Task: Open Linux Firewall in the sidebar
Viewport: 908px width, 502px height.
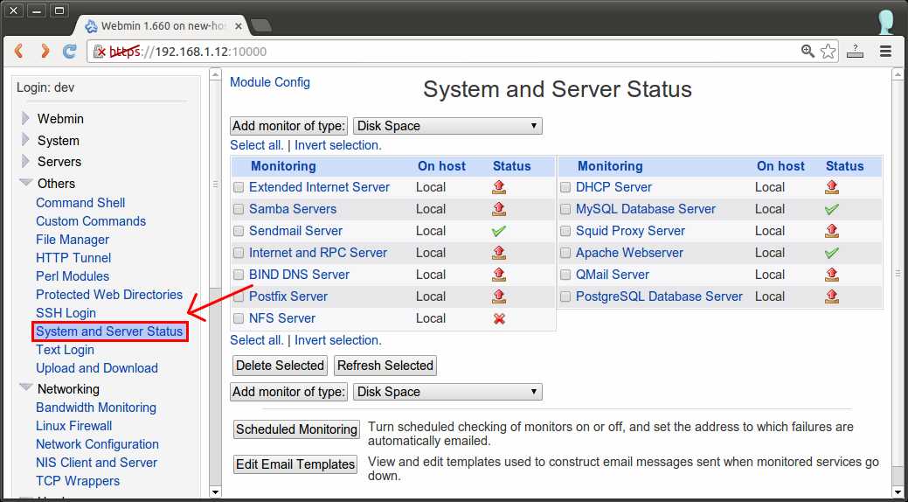Action: [x=74, y=426]
